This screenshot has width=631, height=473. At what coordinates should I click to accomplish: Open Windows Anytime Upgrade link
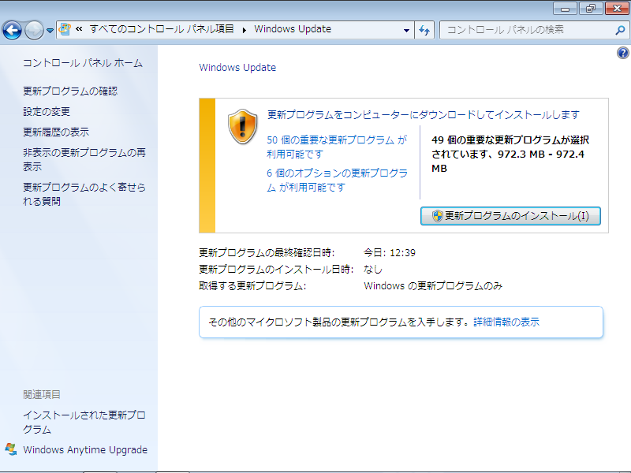click(x=85, y=449)
